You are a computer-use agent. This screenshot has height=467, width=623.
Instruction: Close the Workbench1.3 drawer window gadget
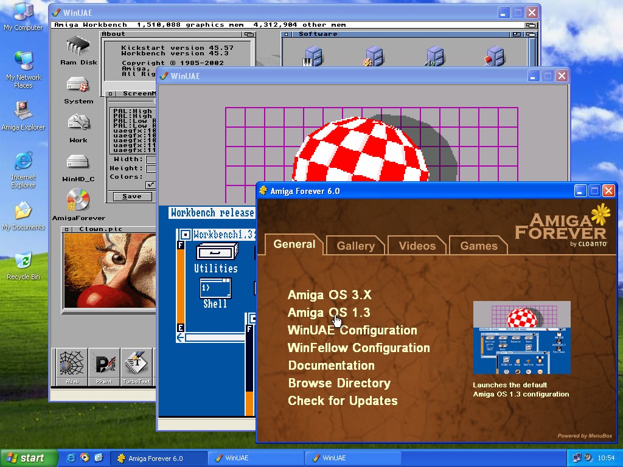point(185,234)
